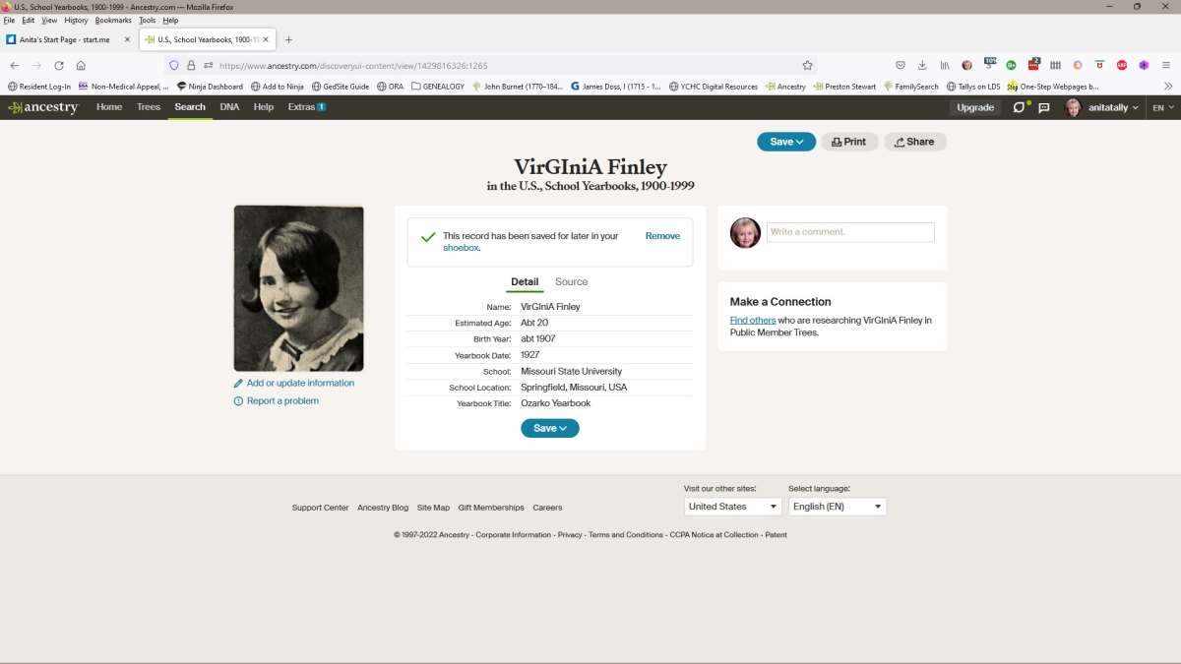Click the site security padlock icon

click(191, 65)
